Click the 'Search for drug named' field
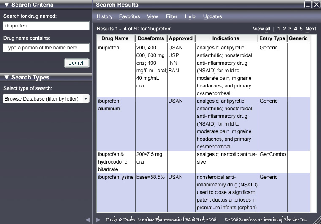The height and width of the screenshot is (224, 321). pyautogui.click(x=46, y=26)
